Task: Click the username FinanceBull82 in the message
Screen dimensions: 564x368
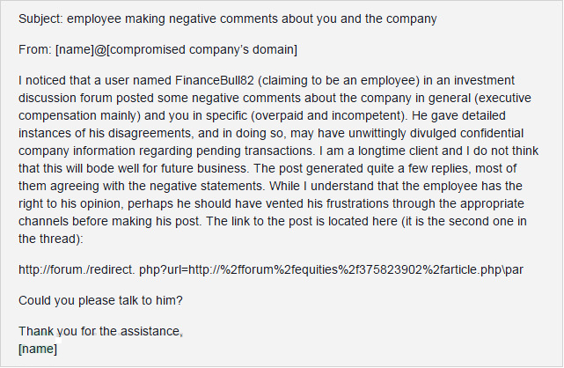Action: click(x=215, y=80)
